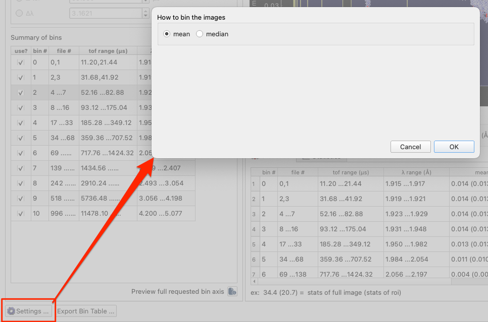488x322 pixels.
Task: Uncheck the use checkbox for bin 0
Action: [x=21, y=62]
